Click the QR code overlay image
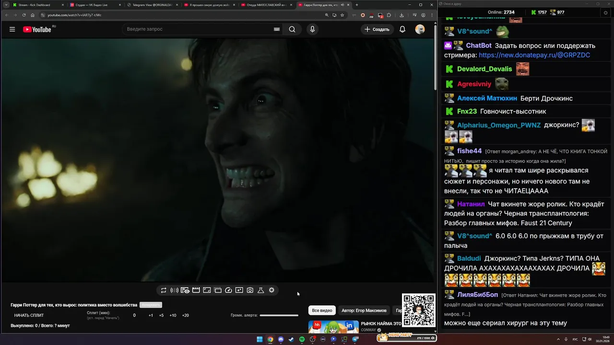The height and width of the screenshot is (345, 614). pos(418,310)
